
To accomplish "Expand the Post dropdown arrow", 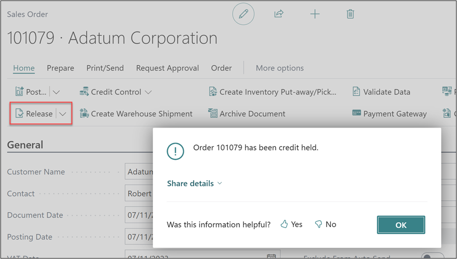I will click(x=56, y=92).
